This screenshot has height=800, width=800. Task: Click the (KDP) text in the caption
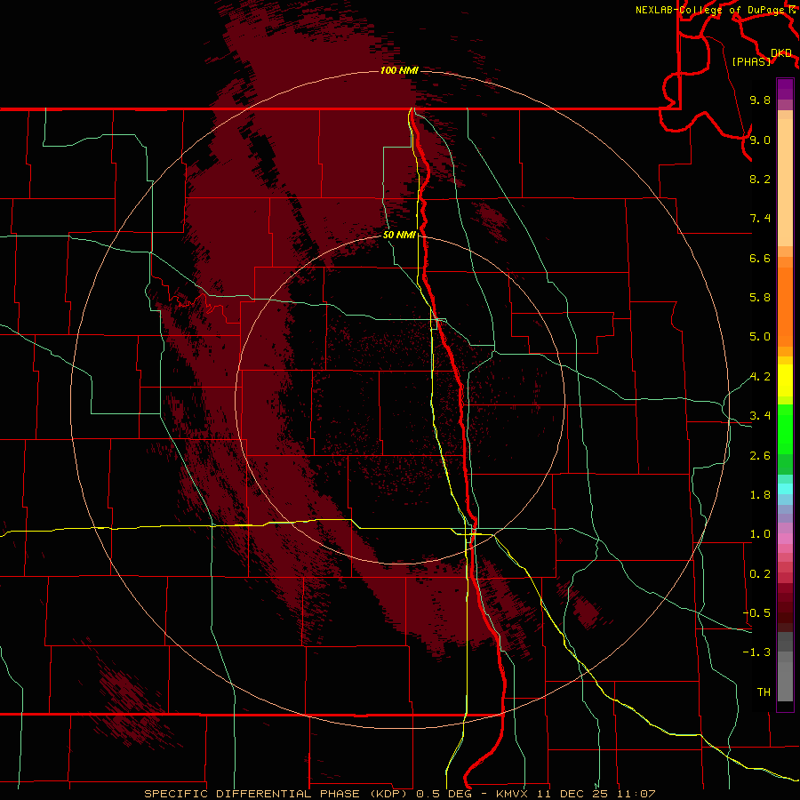click(390, 794)
